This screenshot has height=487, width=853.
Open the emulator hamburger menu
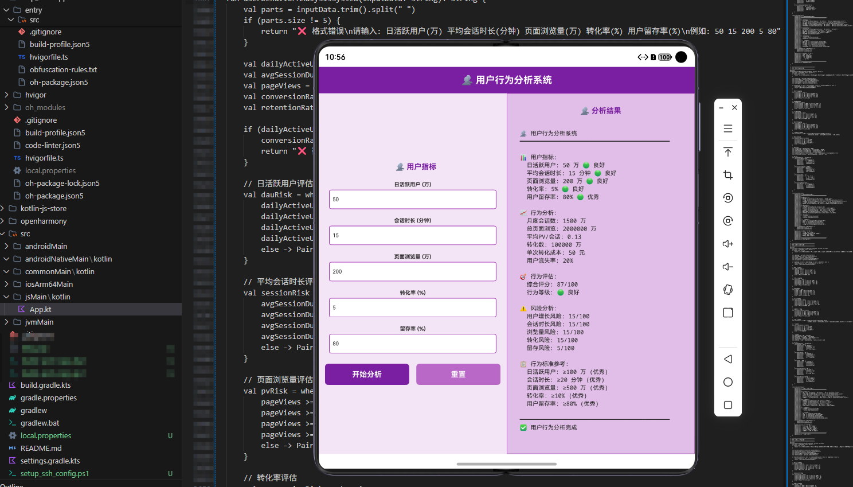(x=728, y=128)
